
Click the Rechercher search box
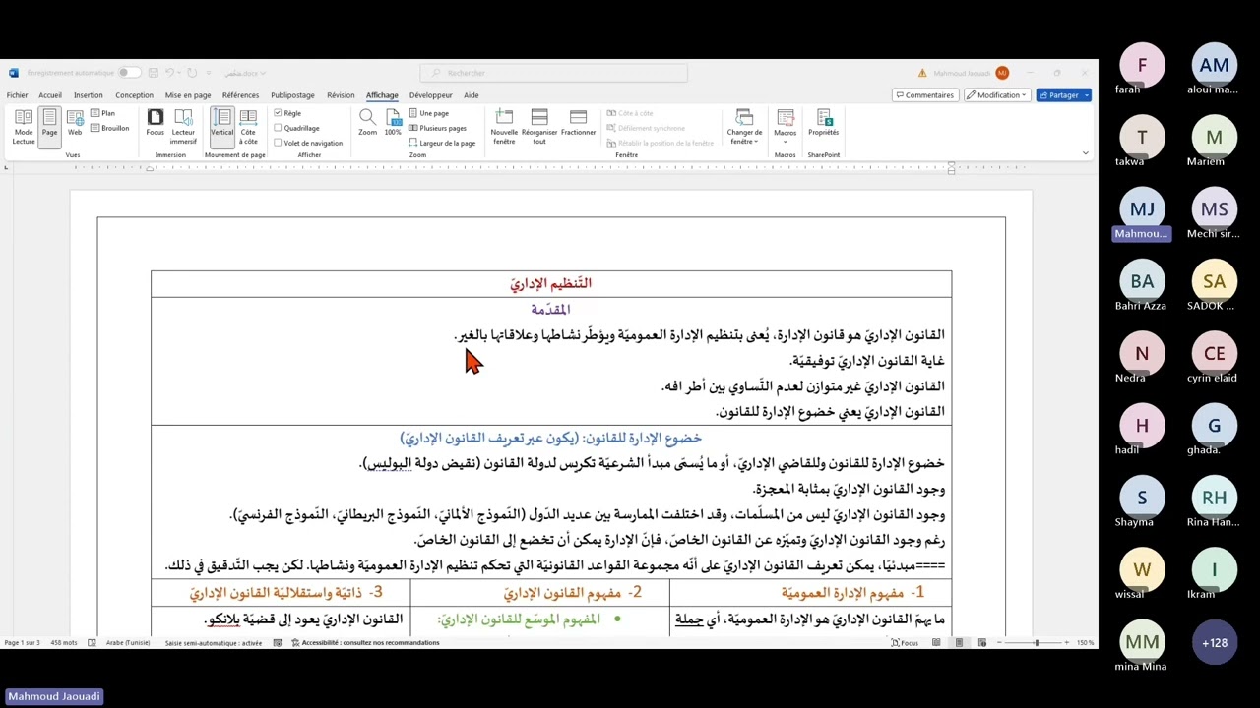coord(554,73)
